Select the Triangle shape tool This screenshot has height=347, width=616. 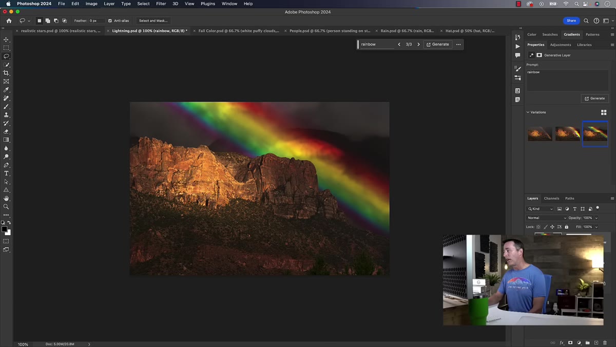point(6,190)
